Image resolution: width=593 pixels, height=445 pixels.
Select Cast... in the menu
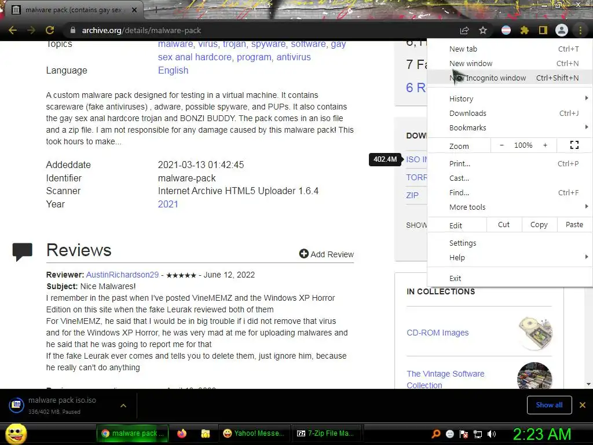[510, 178]
